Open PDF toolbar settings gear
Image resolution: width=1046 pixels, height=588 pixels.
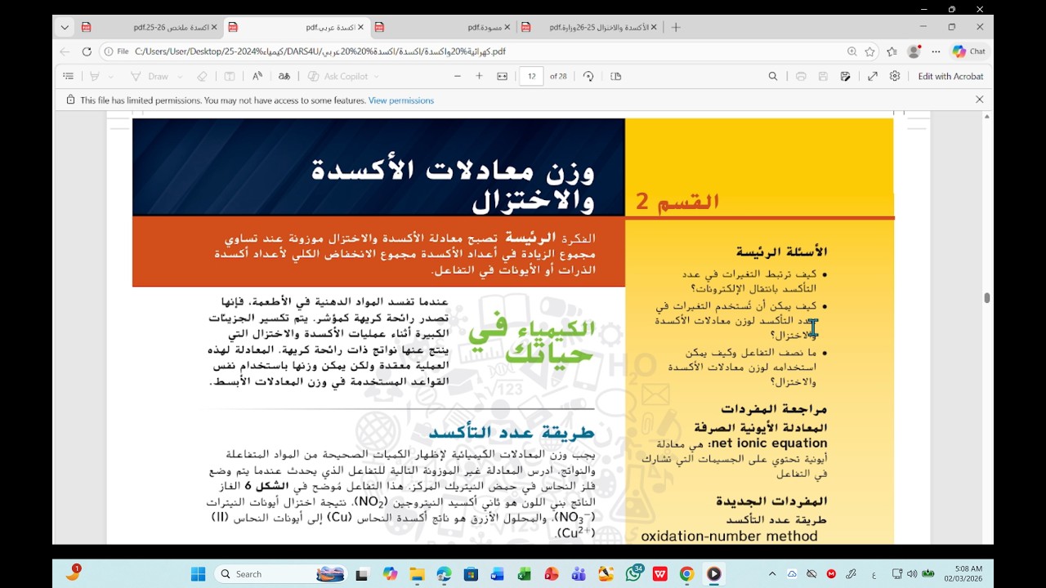click(x=895, y=76)
